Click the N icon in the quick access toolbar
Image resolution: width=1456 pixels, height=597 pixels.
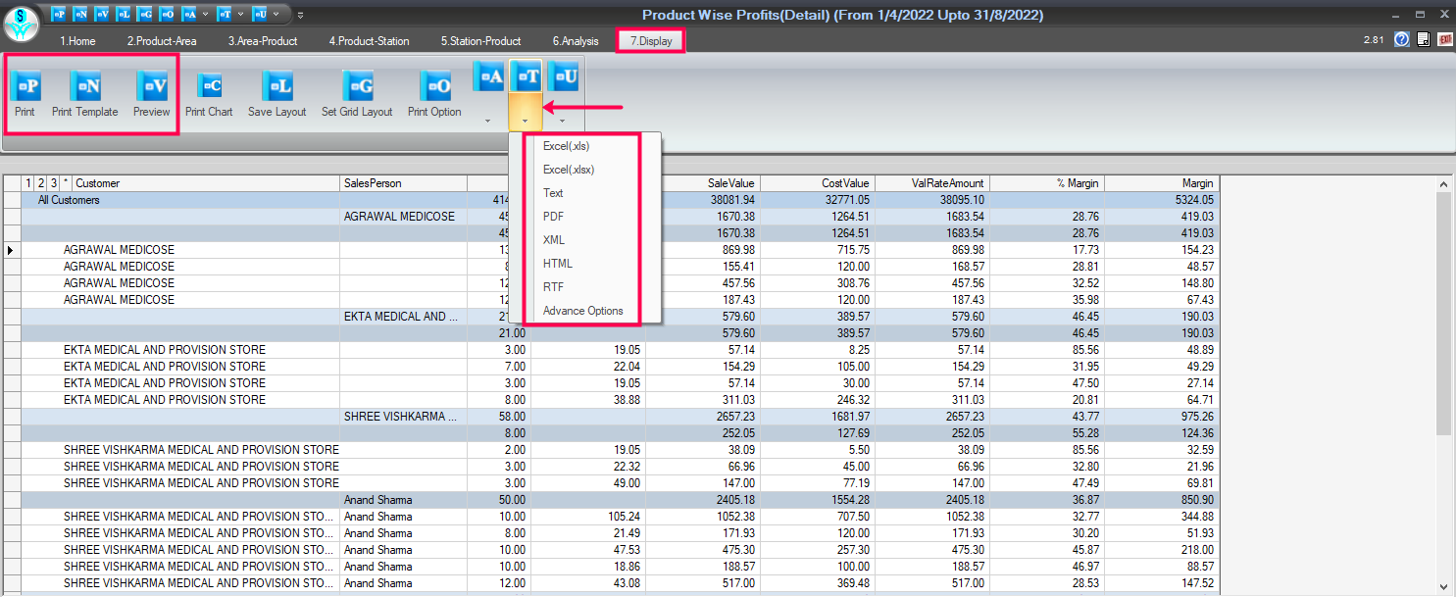click(80, 15)
